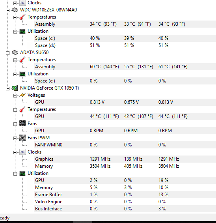Click the ADATA SU650 drive icon
This screenshot has height=223, width=216.
point(15,52)
